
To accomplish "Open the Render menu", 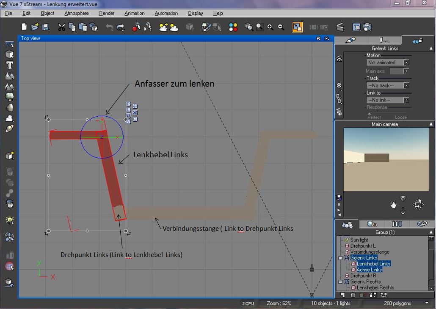I will pyautogui.click(x=107, y=13).
